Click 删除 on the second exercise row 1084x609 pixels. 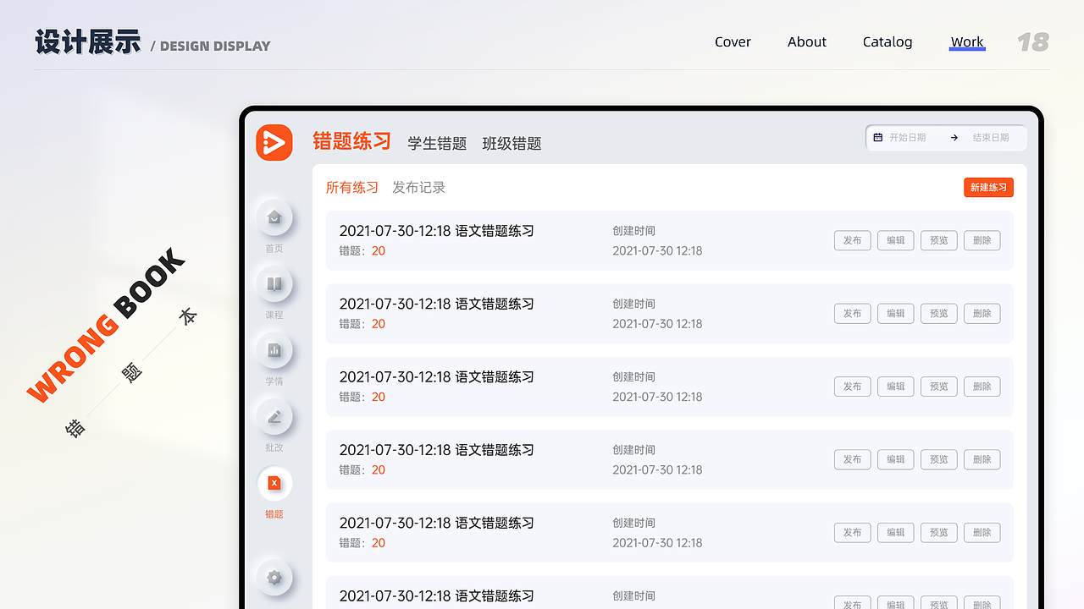[982, 314]
